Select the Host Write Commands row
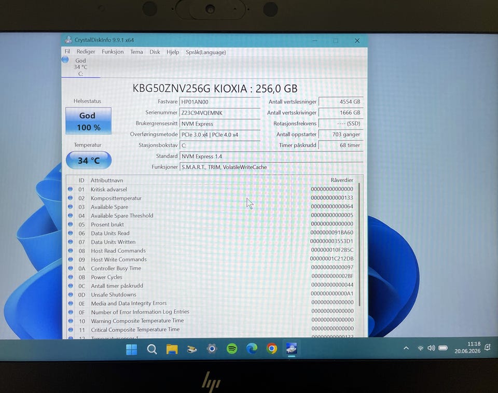The width and height of the screenshot is (498, 393). [211, 259]
